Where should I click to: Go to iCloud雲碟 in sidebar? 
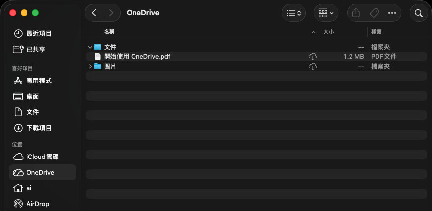click(42, 157)
